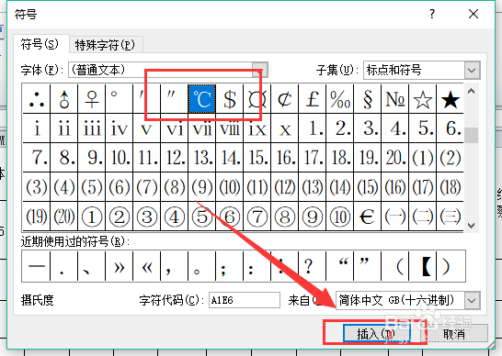This screenshot has height=356, width=502.
Task: Pick recently used question mark symbol
Action: click(313, 266)
